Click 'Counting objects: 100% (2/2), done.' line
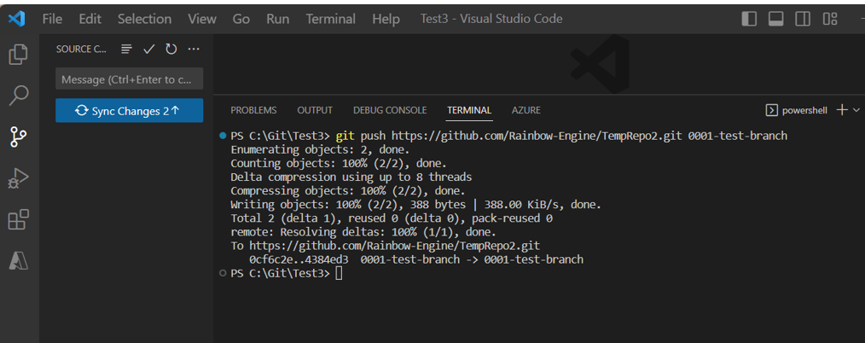Viewport: 865px width, 343px height. click(x=339, y=163)
